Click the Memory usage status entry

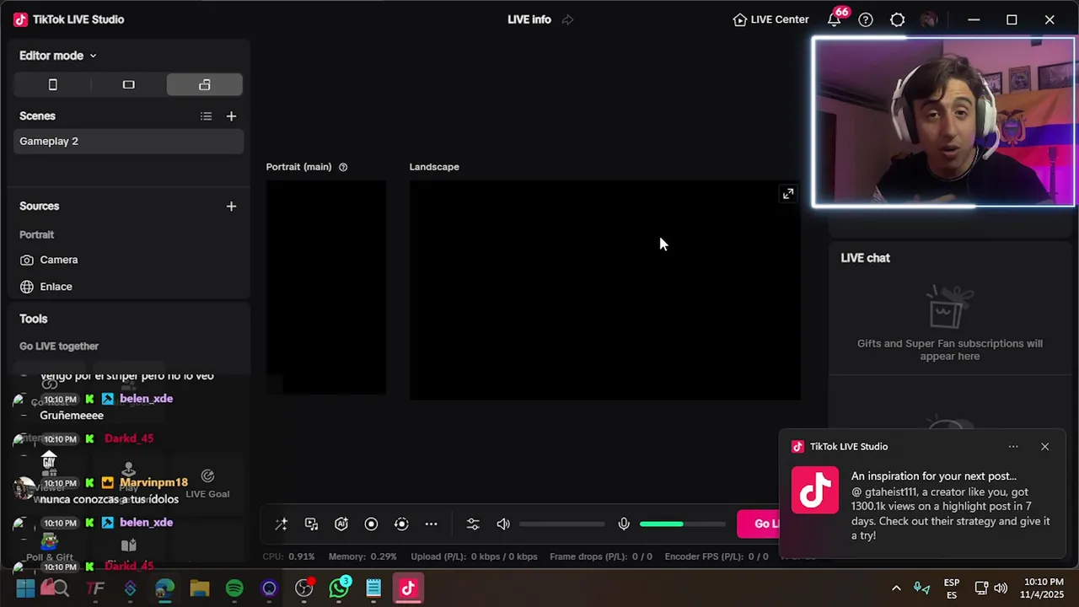click(362, 556)
